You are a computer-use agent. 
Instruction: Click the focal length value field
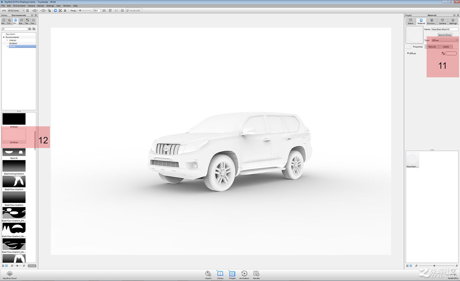(97, 10)
